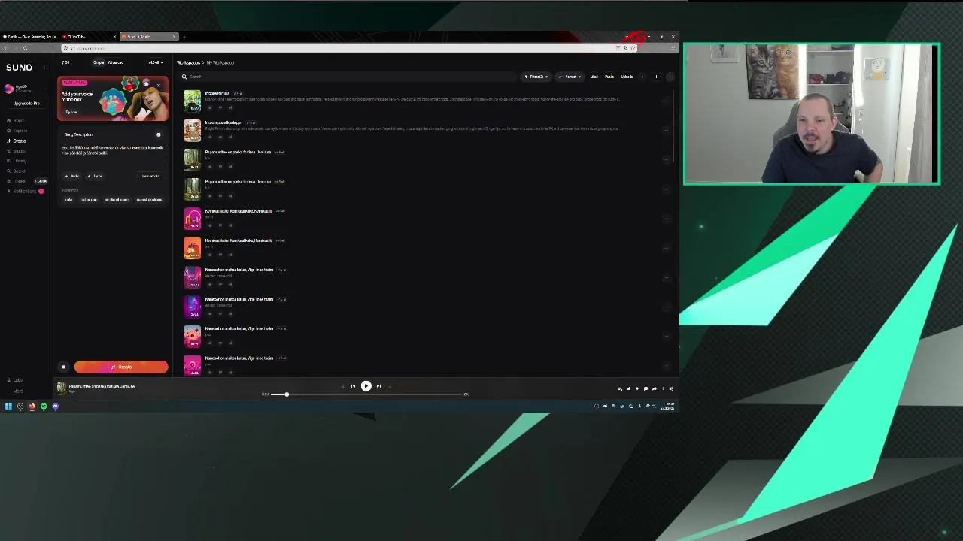
Task: Open Hooks in the sidebar
Action: (x=17, y=181)
